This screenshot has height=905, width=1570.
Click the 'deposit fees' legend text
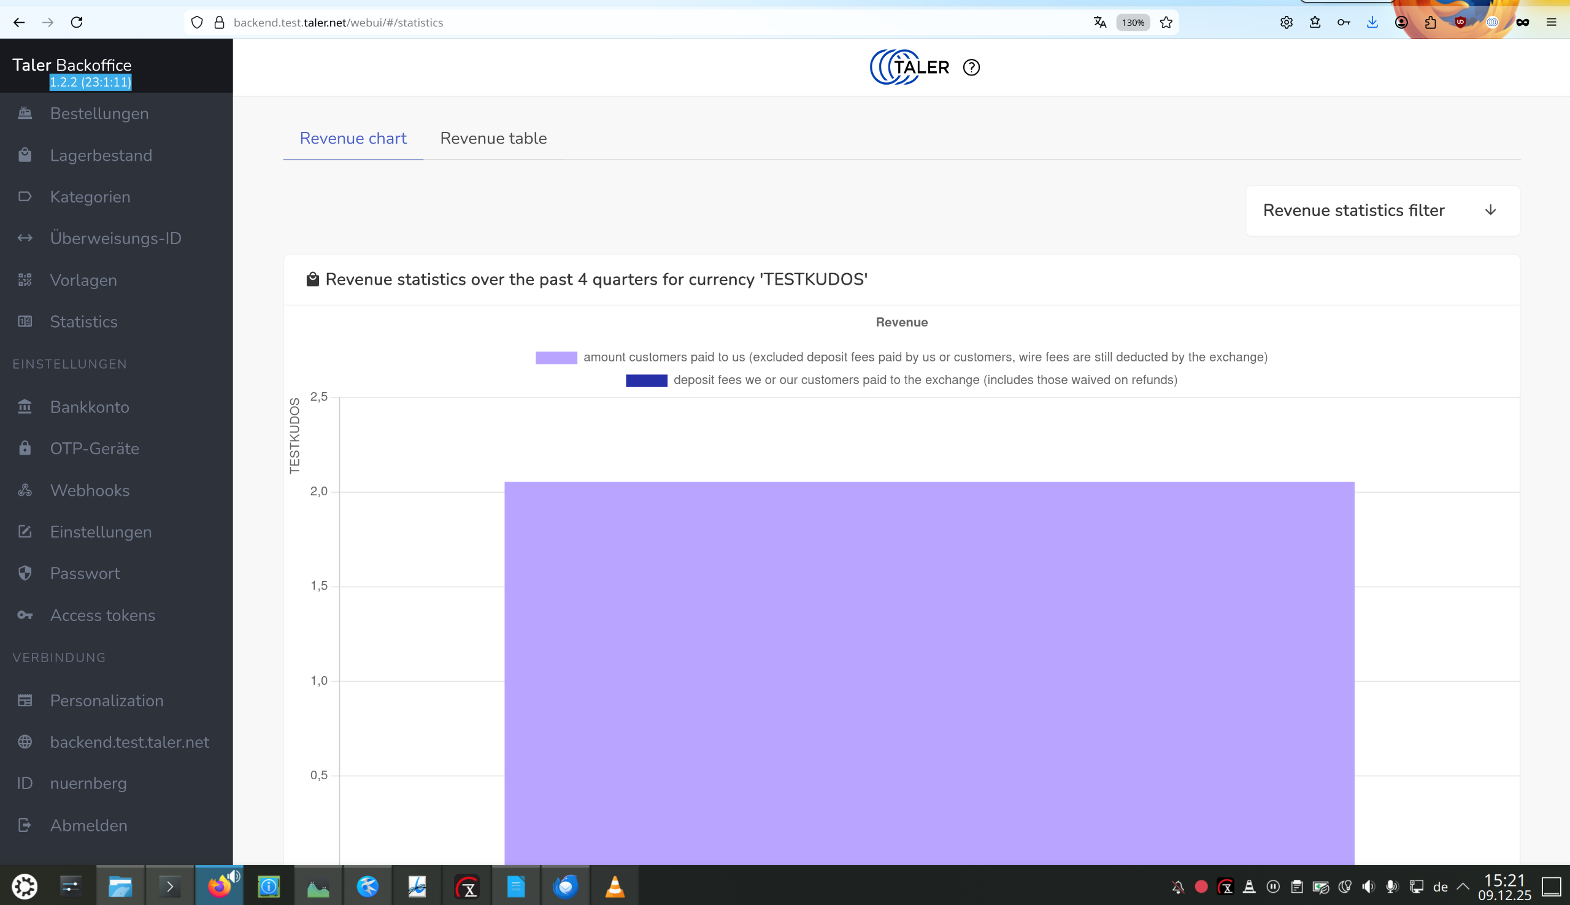click(x=925, y=380)
